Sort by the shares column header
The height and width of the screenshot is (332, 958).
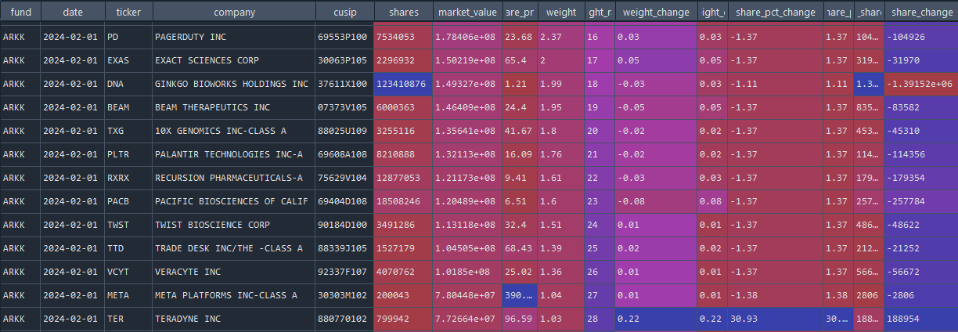coord(403,13)
